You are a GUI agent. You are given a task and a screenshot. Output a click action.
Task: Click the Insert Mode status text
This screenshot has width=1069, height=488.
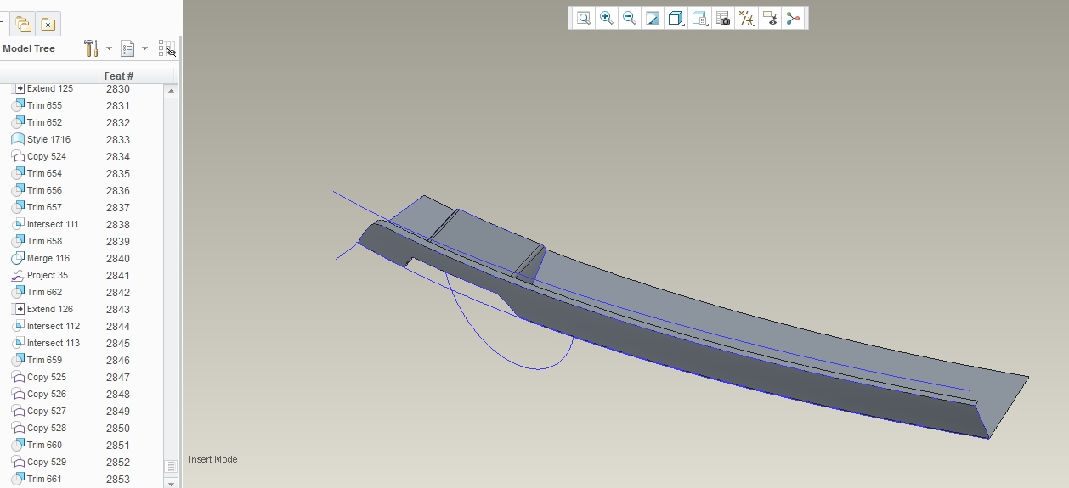point(213,459)
